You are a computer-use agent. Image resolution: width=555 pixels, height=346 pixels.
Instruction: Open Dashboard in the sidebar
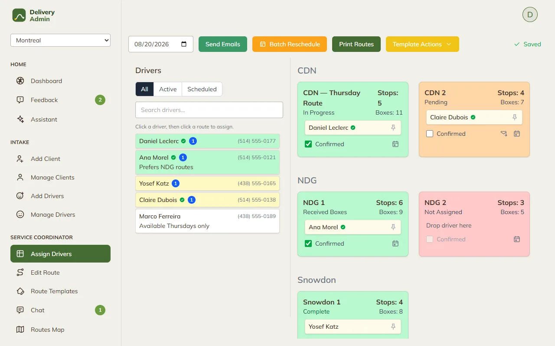pyautogui.click(x=60, y=81)
